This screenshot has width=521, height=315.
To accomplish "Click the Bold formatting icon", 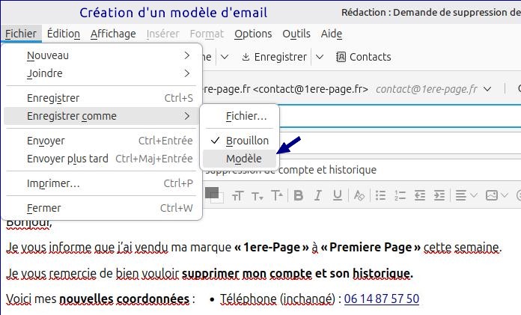I will [x=298, y=195].
